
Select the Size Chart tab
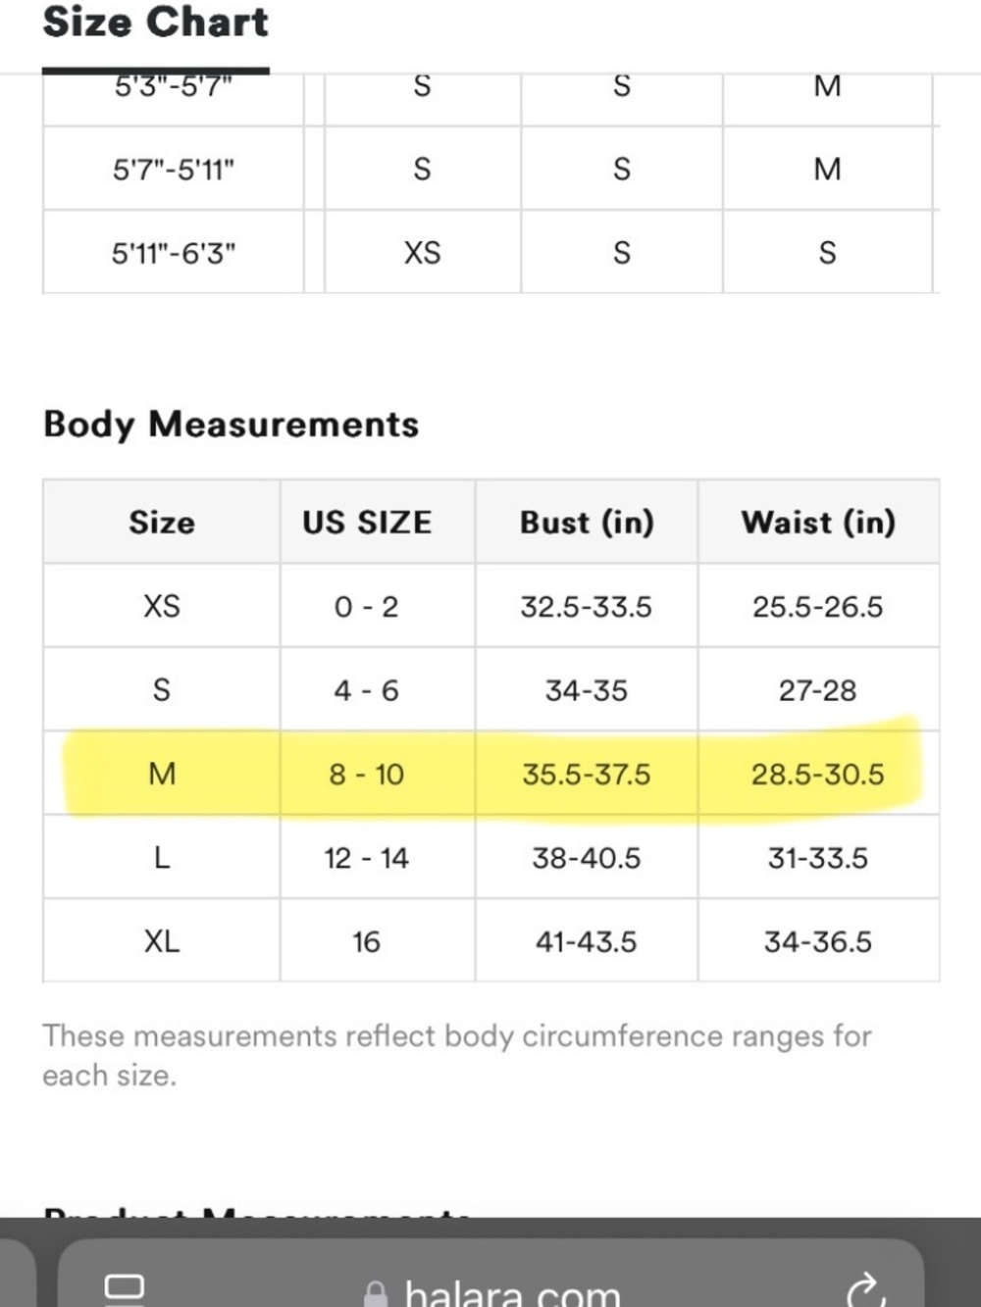(x=155, y=24)
